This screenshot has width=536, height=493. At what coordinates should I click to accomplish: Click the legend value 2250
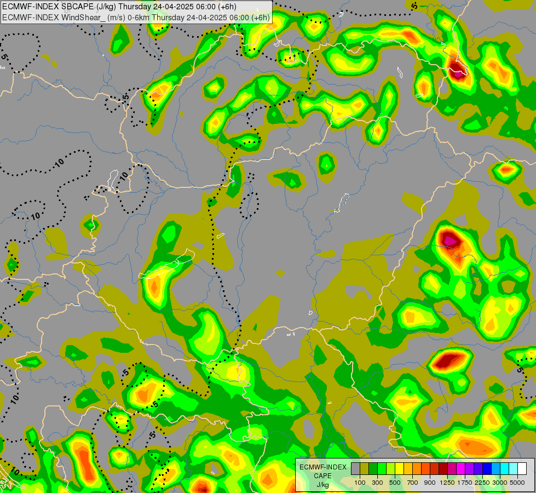tap(482, 483)
